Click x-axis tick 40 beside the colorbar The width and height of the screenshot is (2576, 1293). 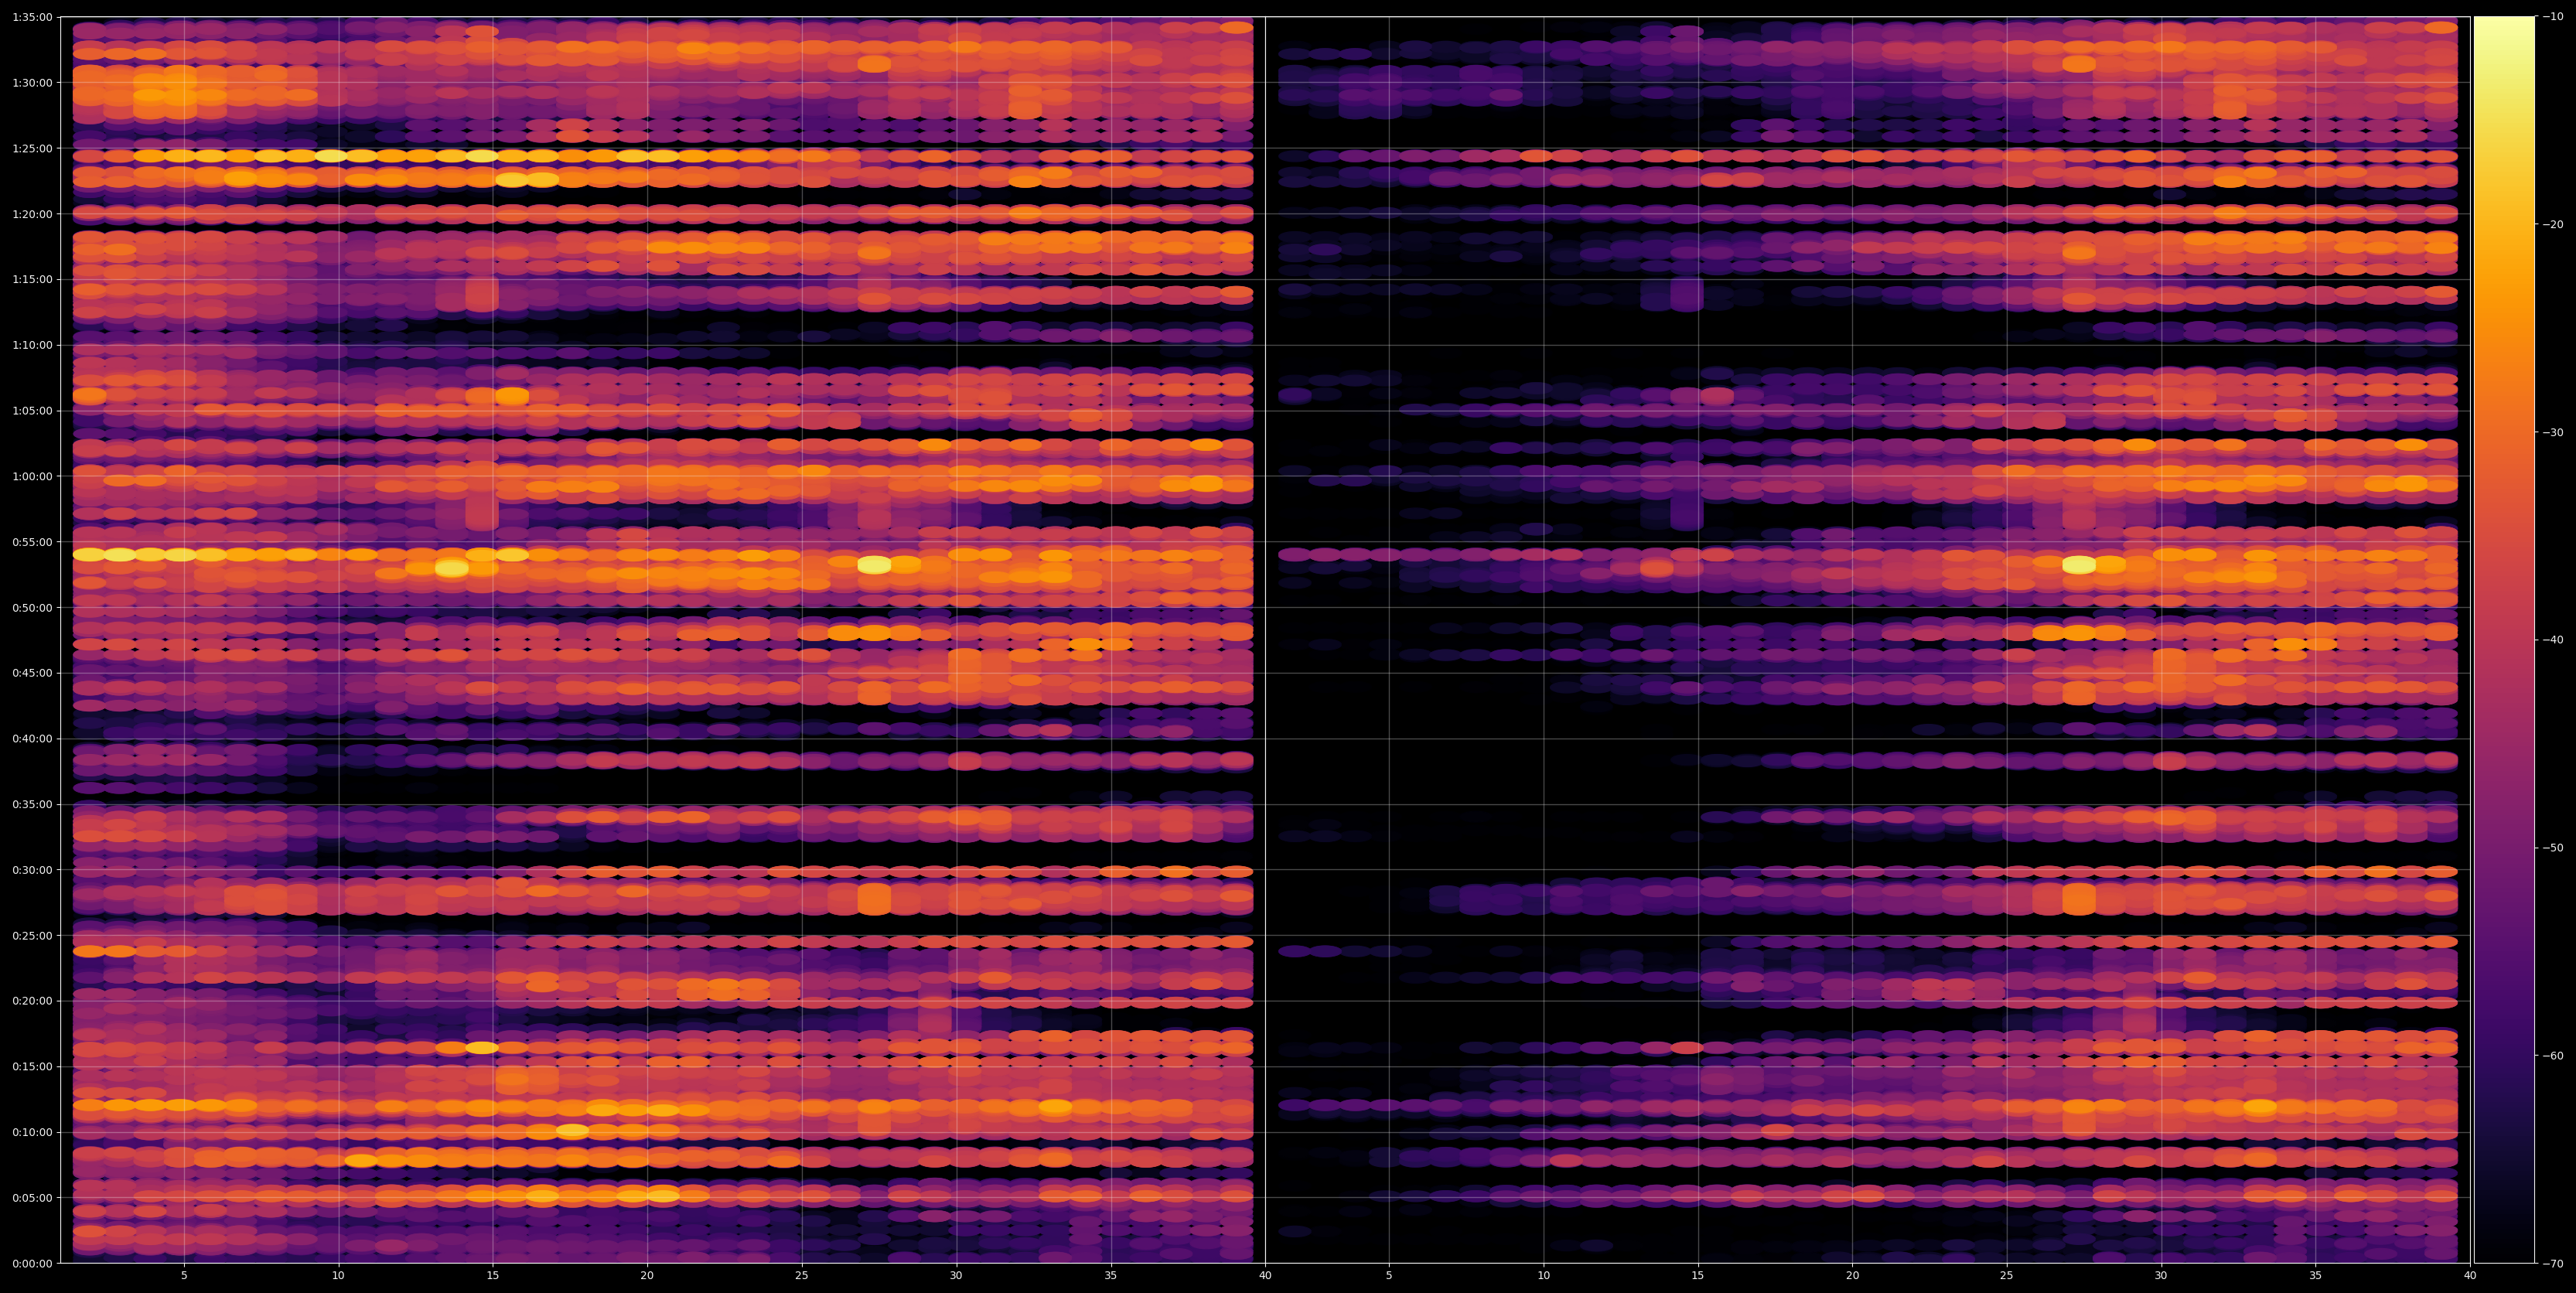[2470, 1275]
